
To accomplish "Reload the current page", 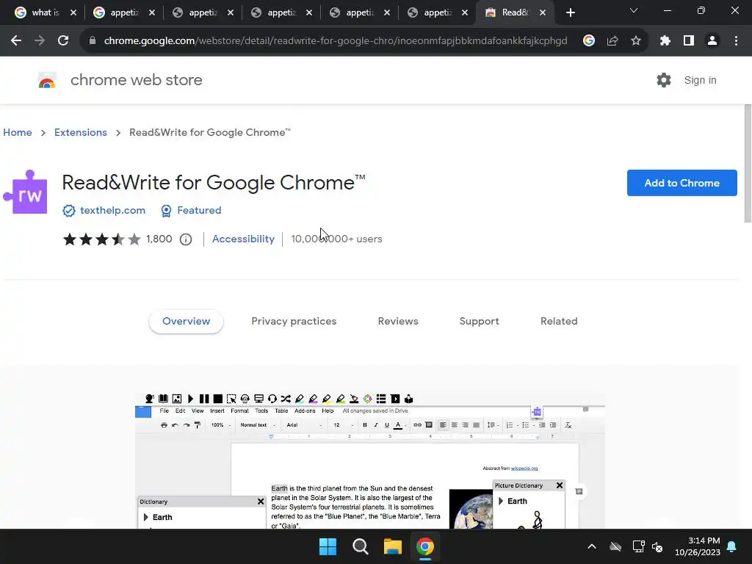I will (x=63, y=41).
